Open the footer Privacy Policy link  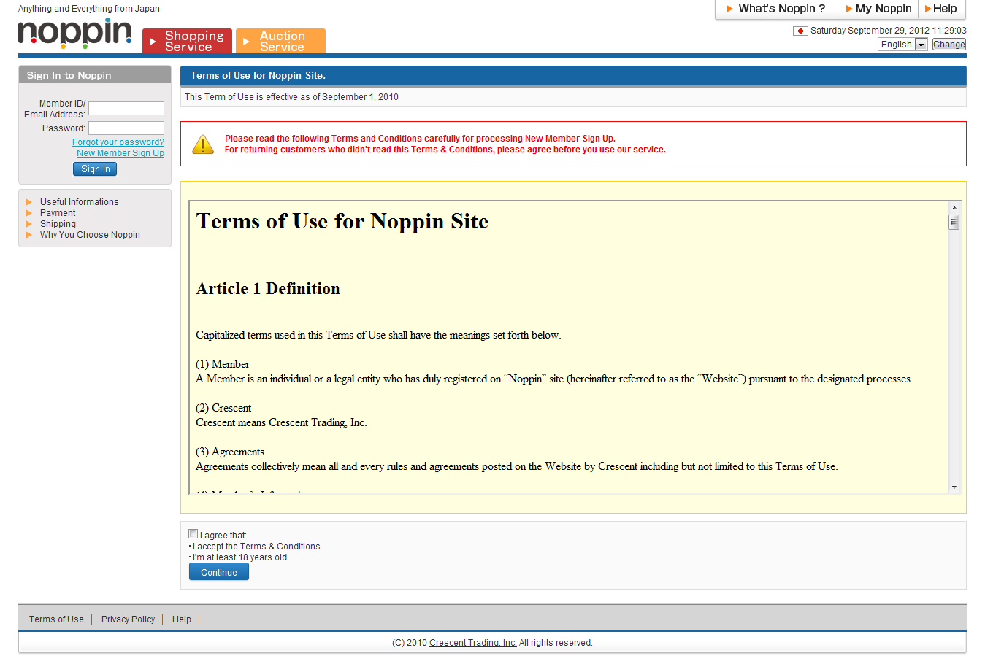(128, 619)
